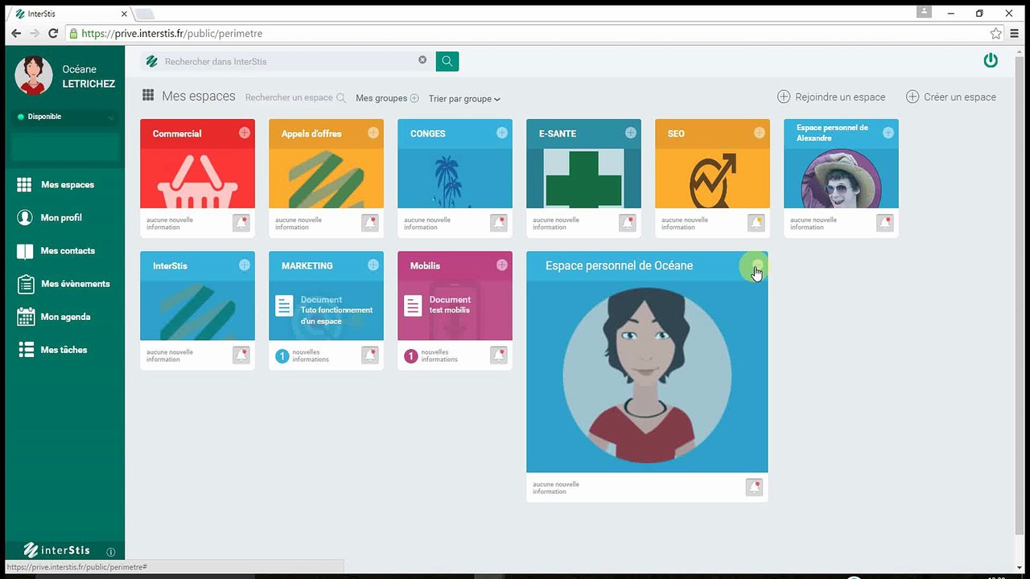The width and height of the screenshot is (1030, 579).
Task: Open Mes espaces grid icon in sidebar
Action: point(24,185)
